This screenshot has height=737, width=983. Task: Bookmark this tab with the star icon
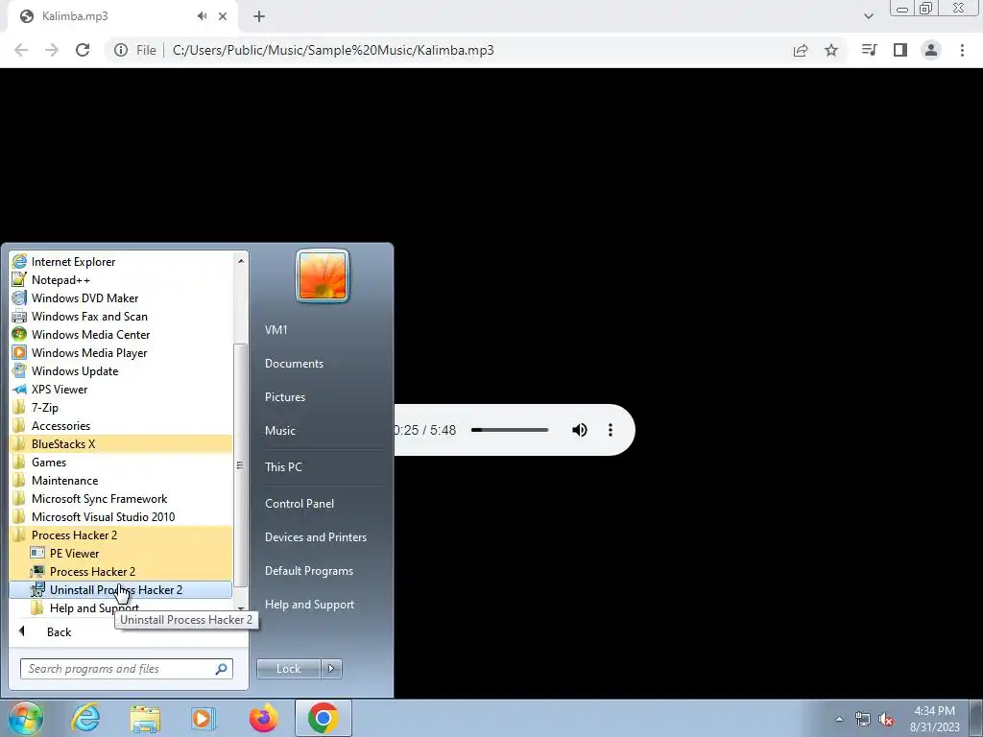[831, 50]
